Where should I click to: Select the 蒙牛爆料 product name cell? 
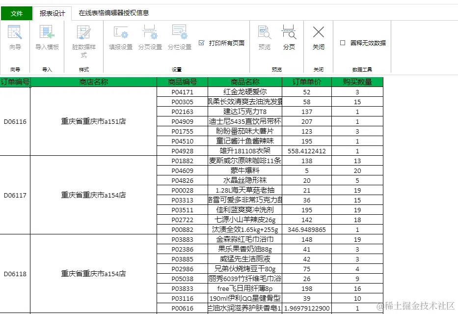click(245, 171)
